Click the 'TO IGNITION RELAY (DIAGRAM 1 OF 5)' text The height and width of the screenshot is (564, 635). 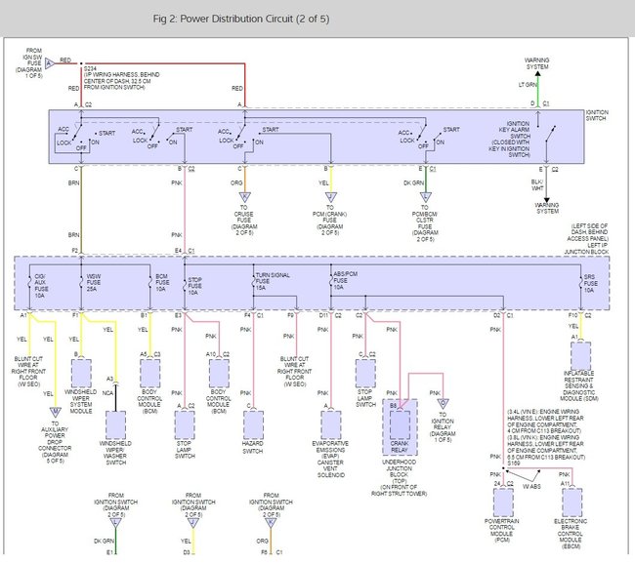pyautogui.click(x=443, y=427)
